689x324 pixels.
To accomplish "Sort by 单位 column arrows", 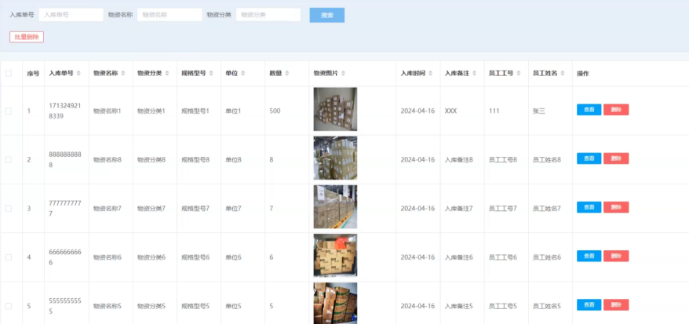I will coord(243,74).
